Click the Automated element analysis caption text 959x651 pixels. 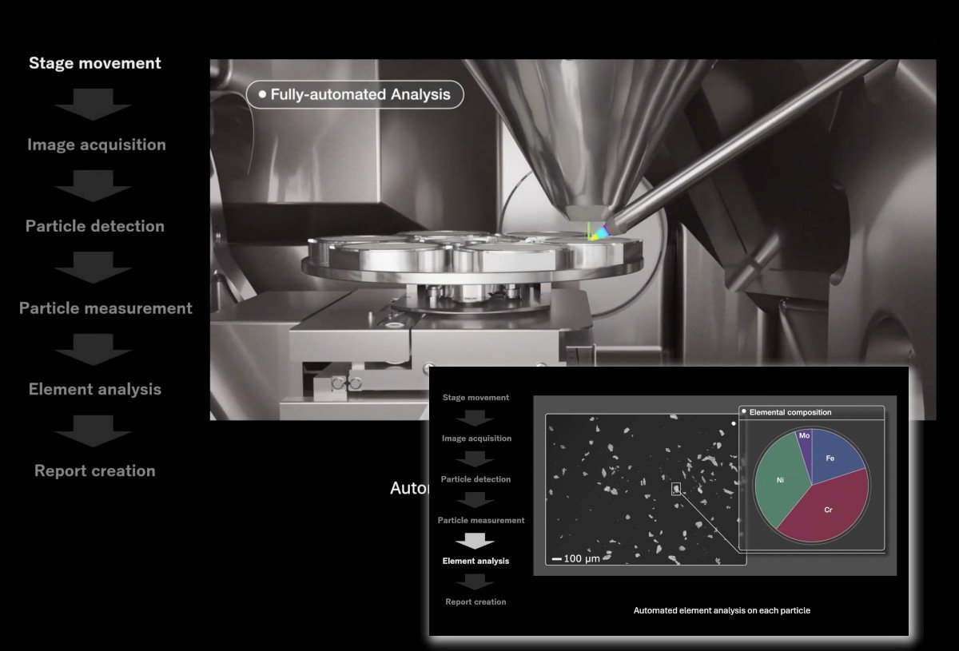722,610
